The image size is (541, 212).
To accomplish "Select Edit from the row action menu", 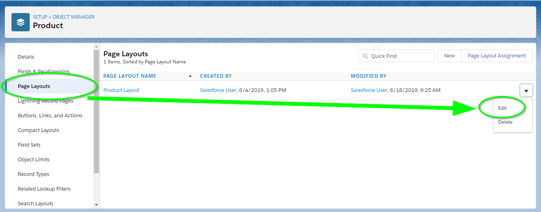I will tap(502, 108).
